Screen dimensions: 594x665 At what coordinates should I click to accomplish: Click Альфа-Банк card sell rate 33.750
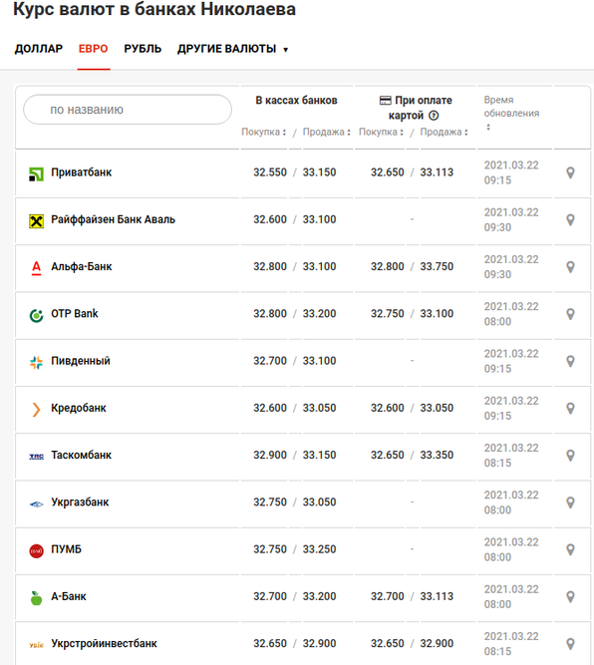[x=437, y=267]
